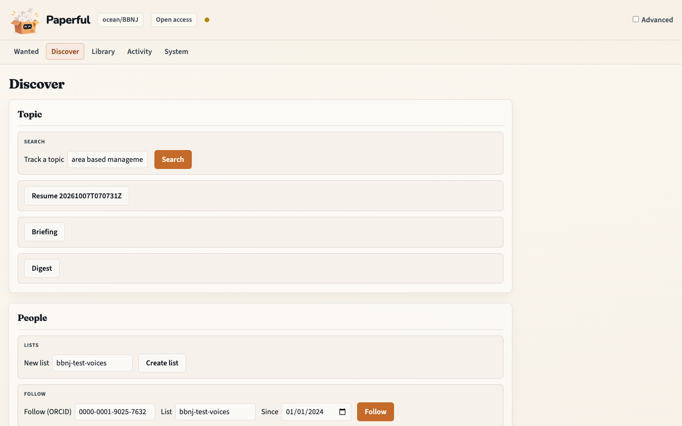Click the Open access badge
Screen dimensions: 682x426
coord(174,20)
